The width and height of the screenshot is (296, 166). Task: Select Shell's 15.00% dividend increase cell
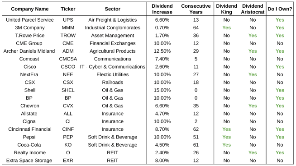coord(162,90)
